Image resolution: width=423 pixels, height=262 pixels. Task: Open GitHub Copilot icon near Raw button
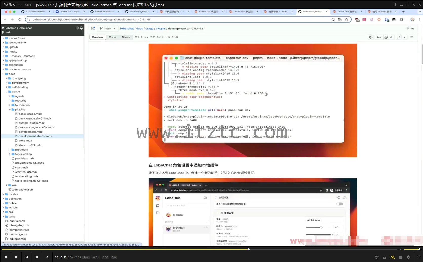(371, 37)
